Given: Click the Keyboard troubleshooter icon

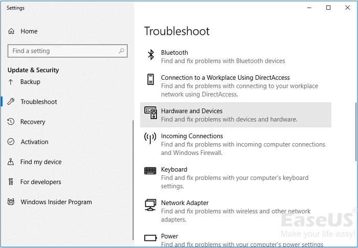Looking at the screenshot, I should pyautogui.click(x=150, y=171).
